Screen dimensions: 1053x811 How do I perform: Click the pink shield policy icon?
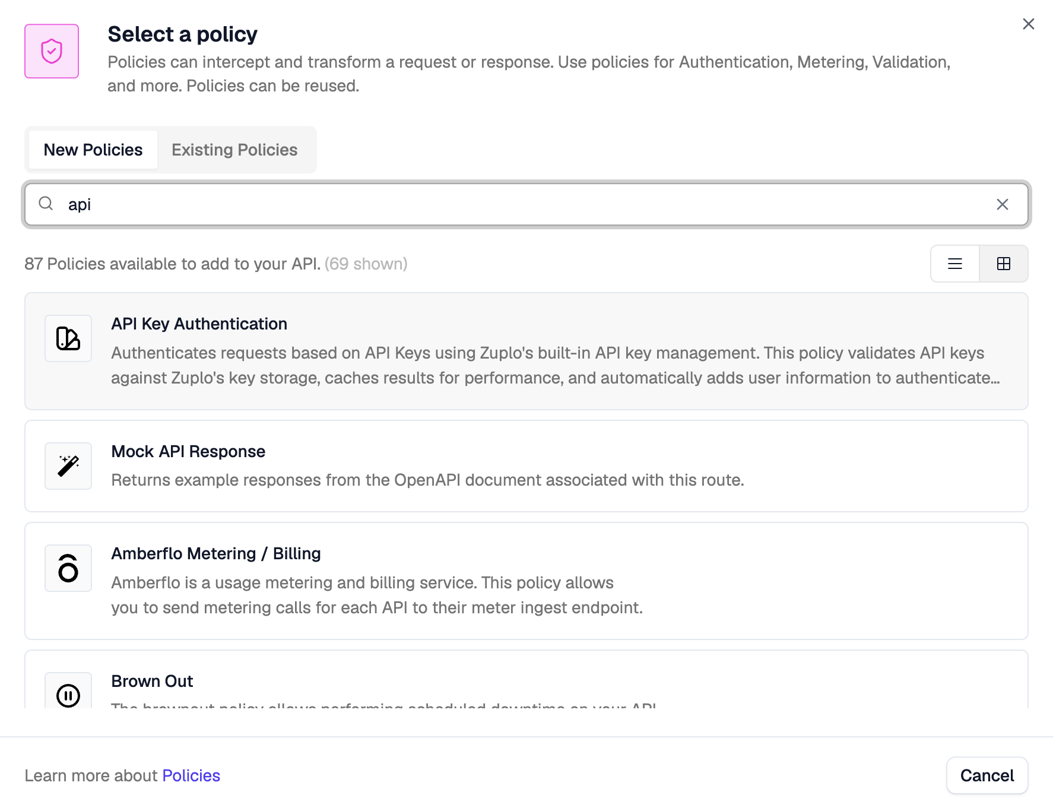pyautogui.click(x=52, y=51)
